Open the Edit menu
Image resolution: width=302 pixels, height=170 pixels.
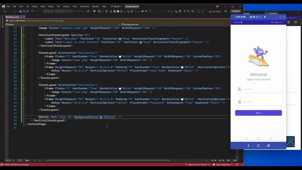[15, 6]
